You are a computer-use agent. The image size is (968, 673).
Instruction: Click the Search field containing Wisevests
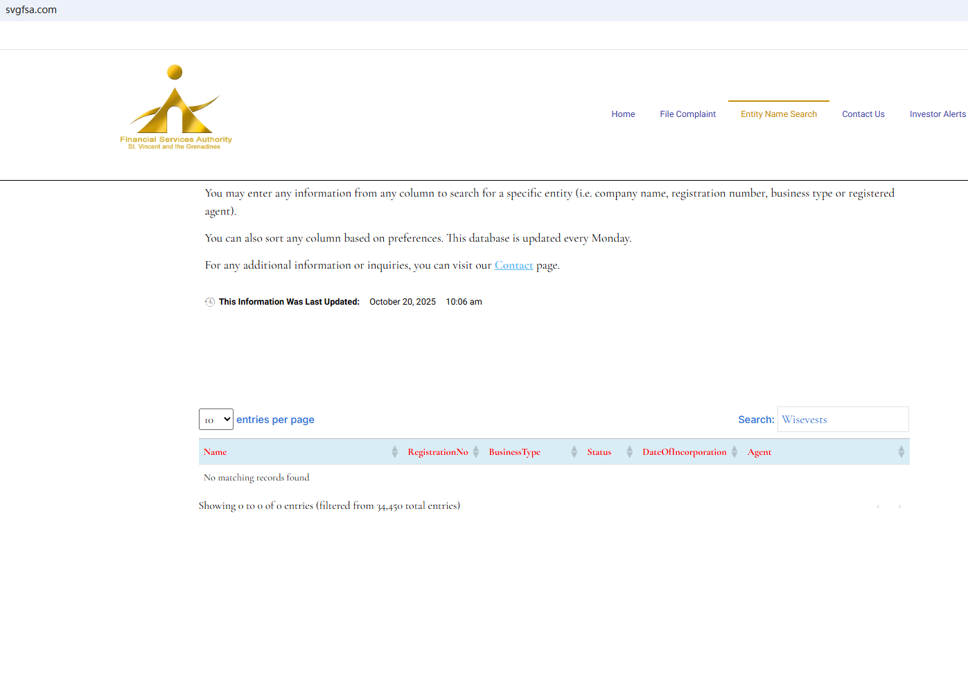pyautogui.click(x=843, y=420)
